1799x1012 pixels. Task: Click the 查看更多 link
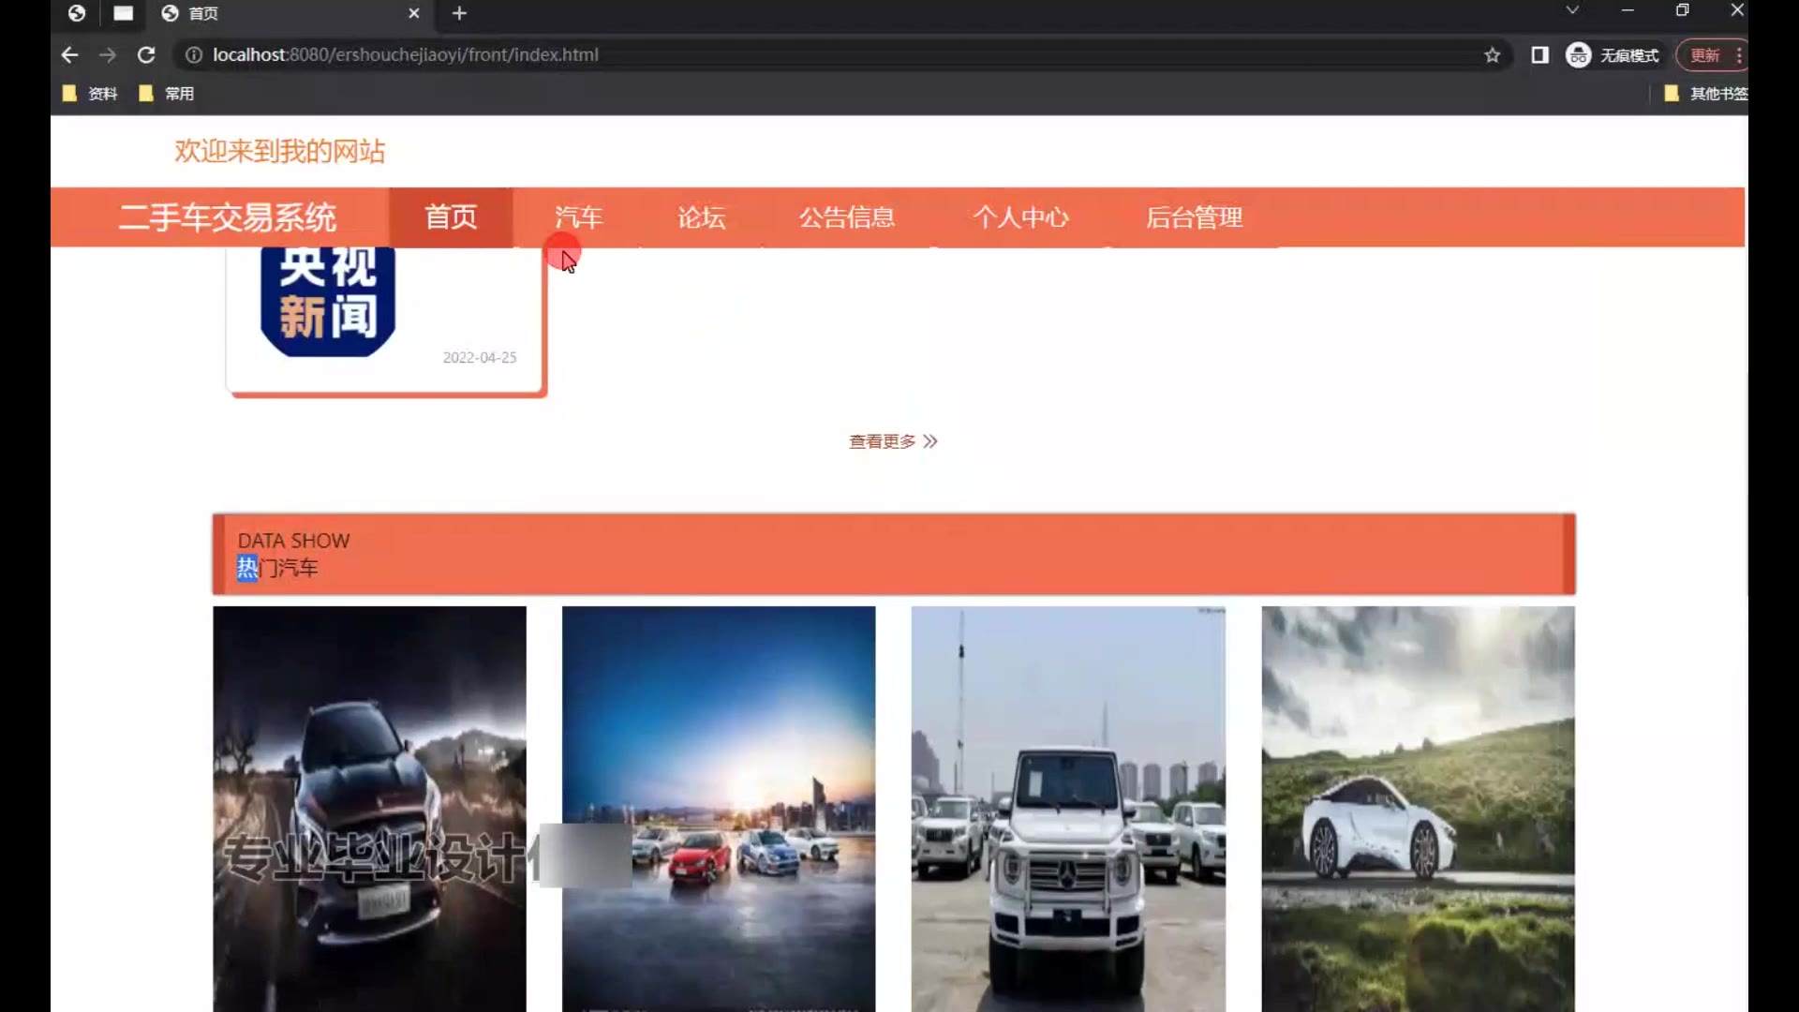pyautogui.click(x=892, y=441)
